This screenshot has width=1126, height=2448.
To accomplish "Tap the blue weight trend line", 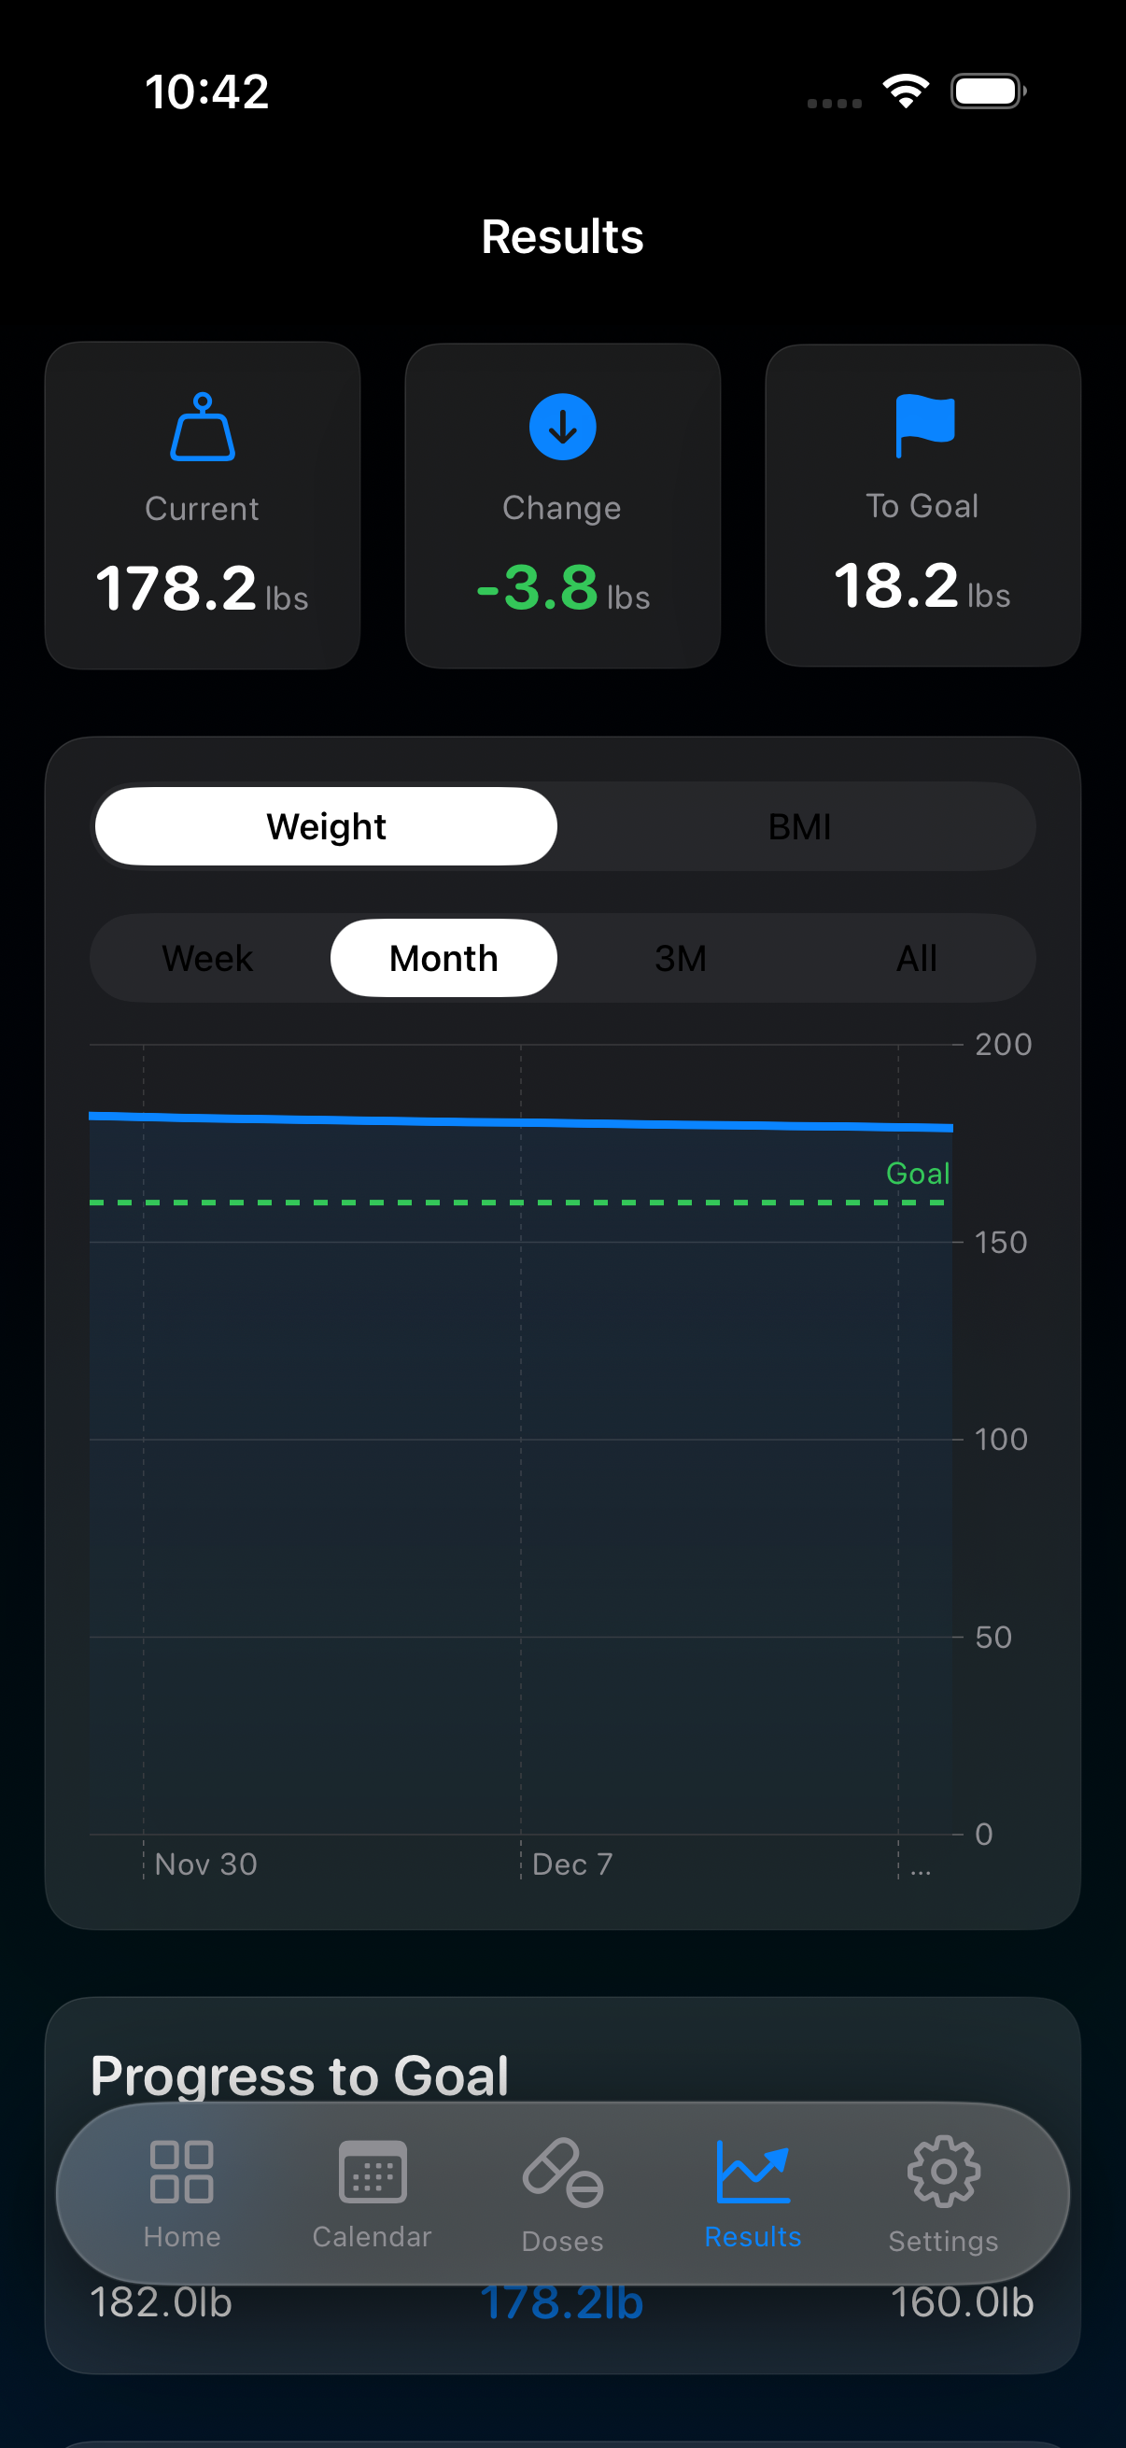I will pos(521,1122).
